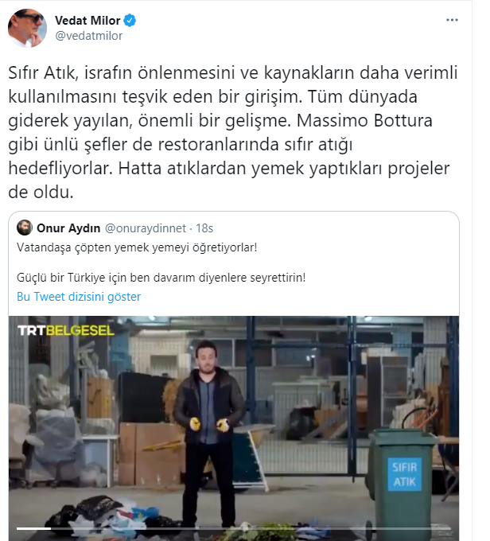
Task: Open the Onur Aydın quoted name
Action: [68, 228]
